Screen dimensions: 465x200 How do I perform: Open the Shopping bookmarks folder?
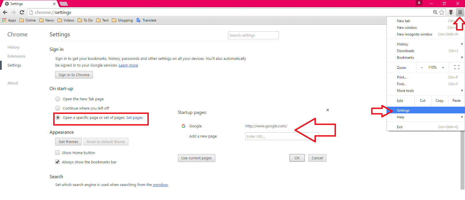pos(122,20)
